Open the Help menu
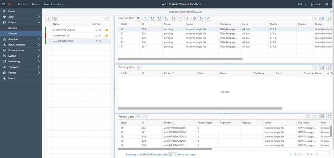The width and height of the screenshot is (334, 158). [x=302, y=4]
